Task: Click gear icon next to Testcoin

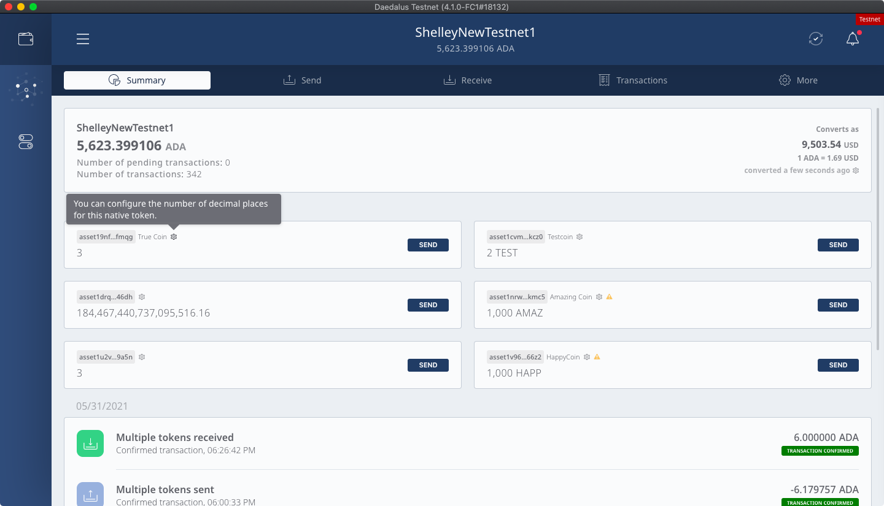Action: (x=580, y=237)
